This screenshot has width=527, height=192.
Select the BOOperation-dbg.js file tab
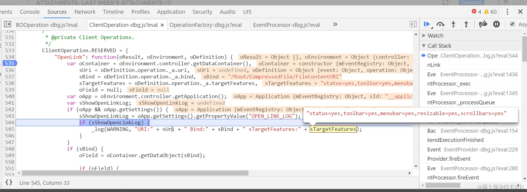click(x=47, y=25)
